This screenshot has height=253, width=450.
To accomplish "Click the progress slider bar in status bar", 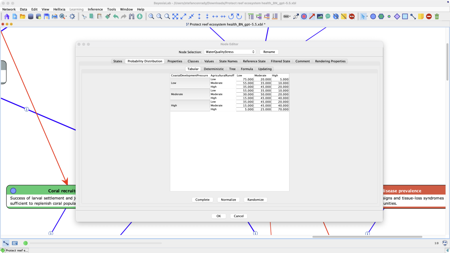I will (96, 243).
